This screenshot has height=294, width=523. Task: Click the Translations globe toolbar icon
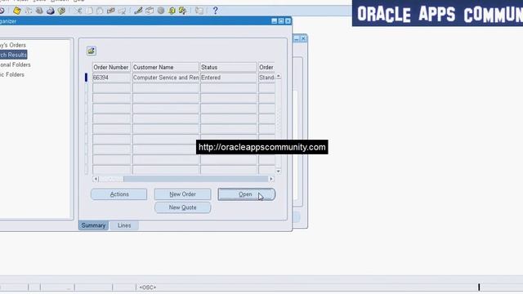[161, 11]
